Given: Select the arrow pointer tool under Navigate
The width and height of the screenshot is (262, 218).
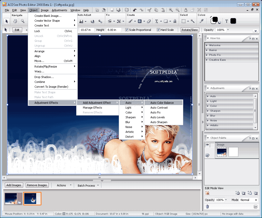Looking at the screenshot, I should click(x=7, y=21).
